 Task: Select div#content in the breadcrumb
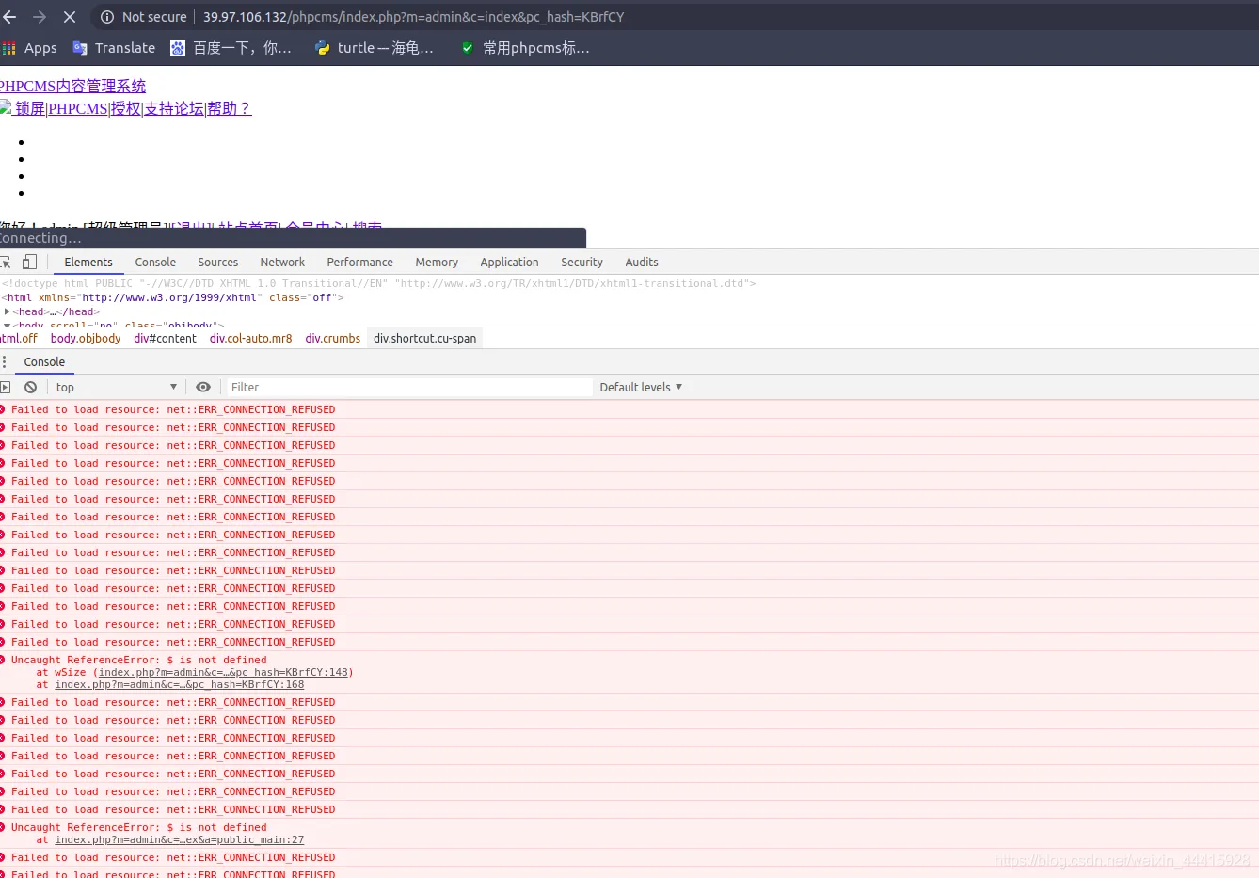pos(165,339)
